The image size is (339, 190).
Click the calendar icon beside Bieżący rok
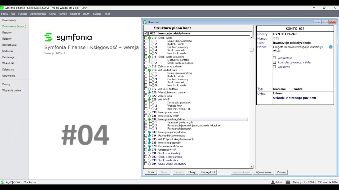tap(288, 182)
